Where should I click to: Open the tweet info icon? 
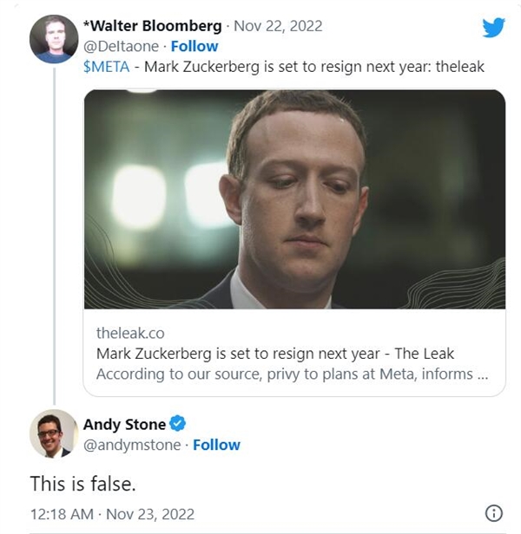[x=494, y=513]
